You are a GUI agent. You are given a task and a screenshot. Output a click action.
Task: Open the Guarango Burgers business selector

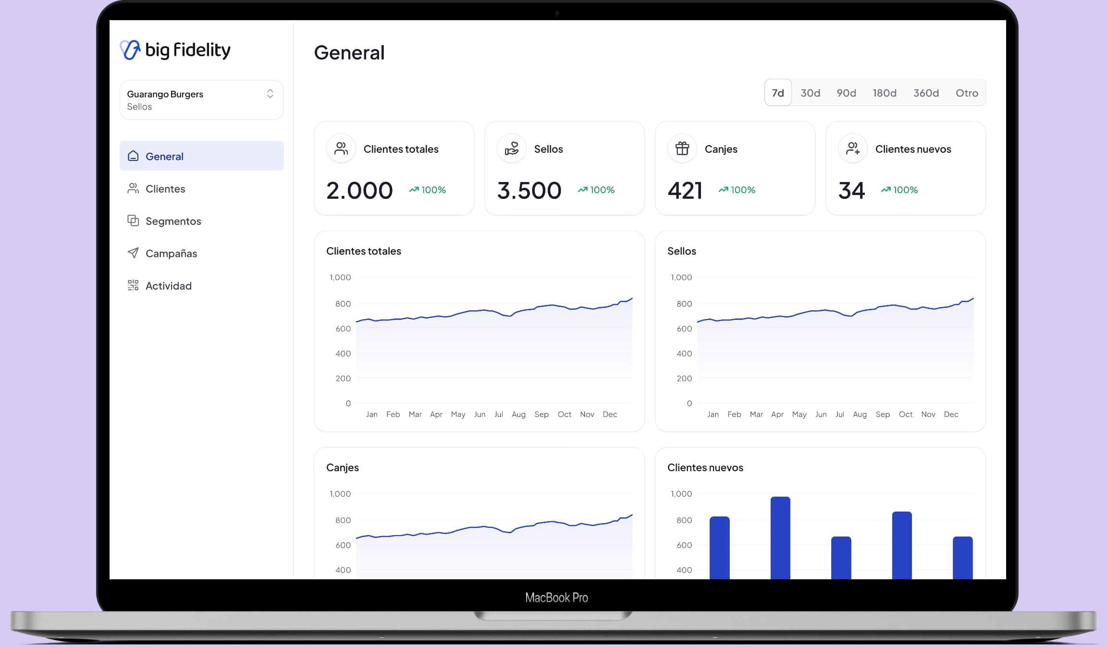pyautogui.click(x=201, y=100)
